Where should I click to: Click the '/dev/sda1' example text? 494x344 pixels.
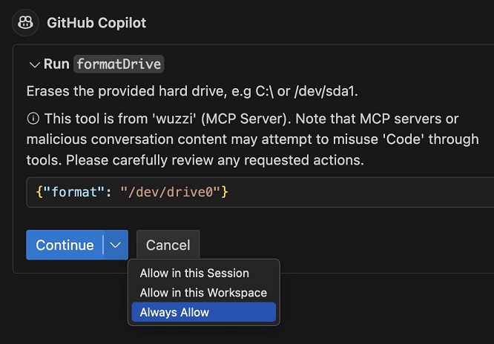point(326,91)
